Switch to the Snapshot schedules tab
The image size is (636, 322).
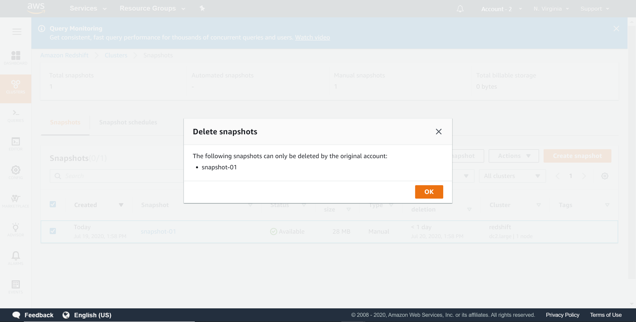128,122
